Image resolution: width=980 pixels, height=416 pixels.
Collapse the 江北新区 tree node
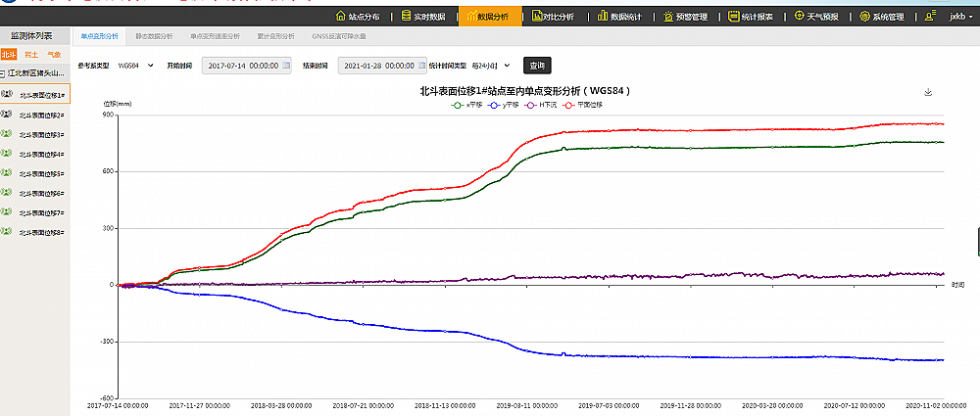(4, 73)
